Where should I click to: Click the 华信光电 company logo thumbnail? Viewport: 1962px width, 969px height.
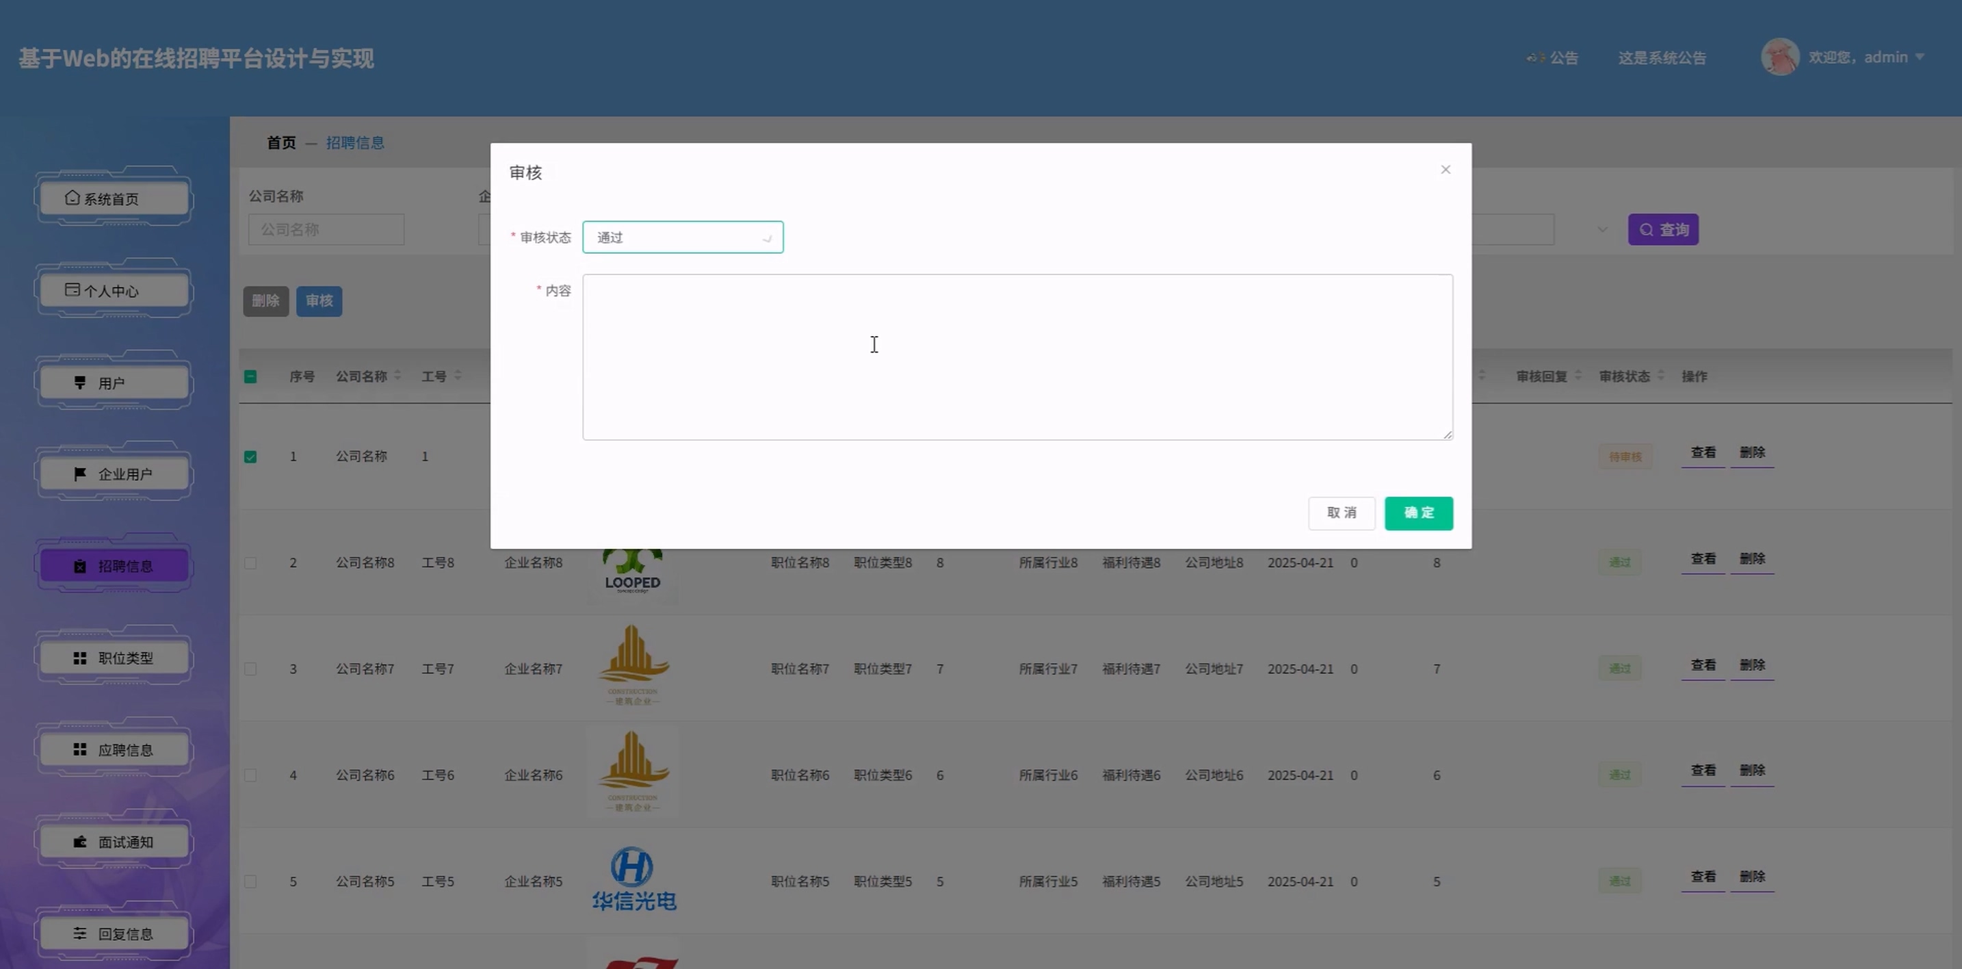coord(633,880)
